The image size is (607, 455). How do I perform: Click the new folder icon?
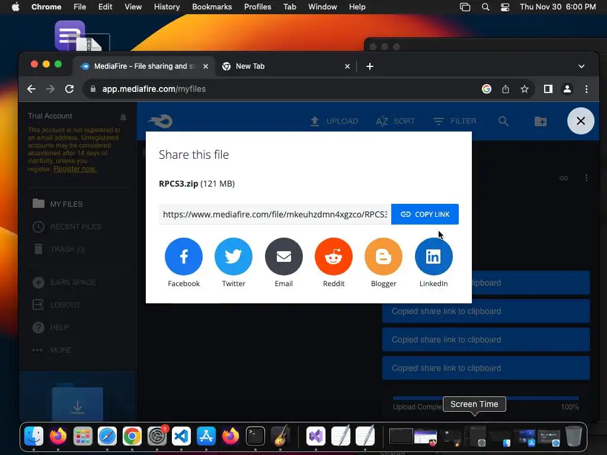pos(541,121)
